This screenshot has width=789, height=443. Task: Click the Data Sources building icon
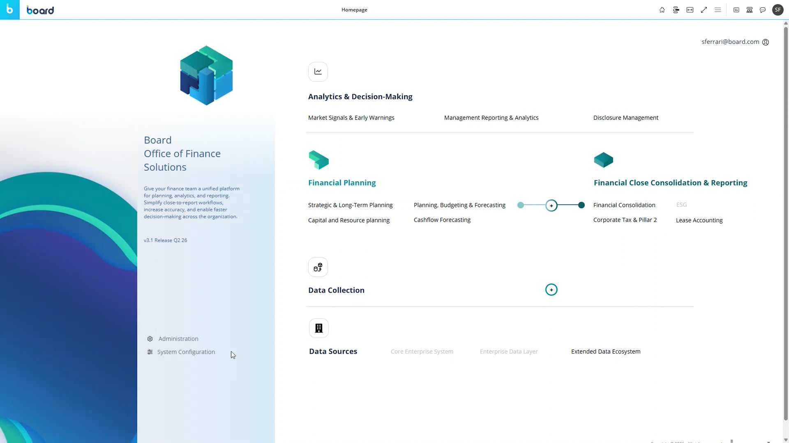point(319,328)
